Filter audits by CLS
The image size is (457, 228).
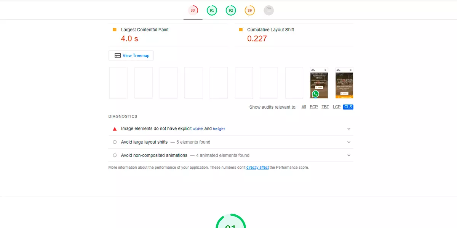(x=348, y=107)
